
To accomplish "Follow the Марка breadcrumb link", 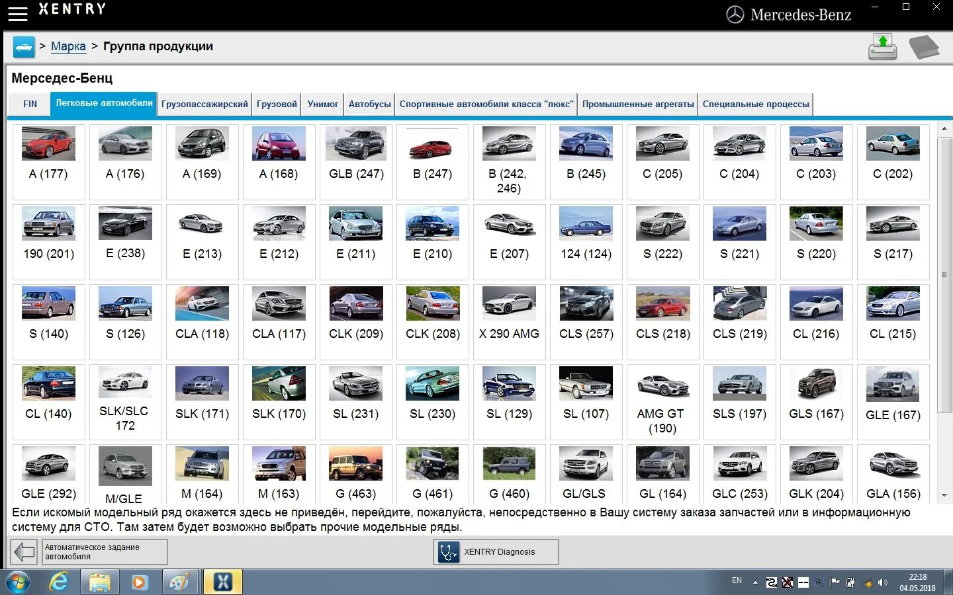I will click(x=68, y=46).
